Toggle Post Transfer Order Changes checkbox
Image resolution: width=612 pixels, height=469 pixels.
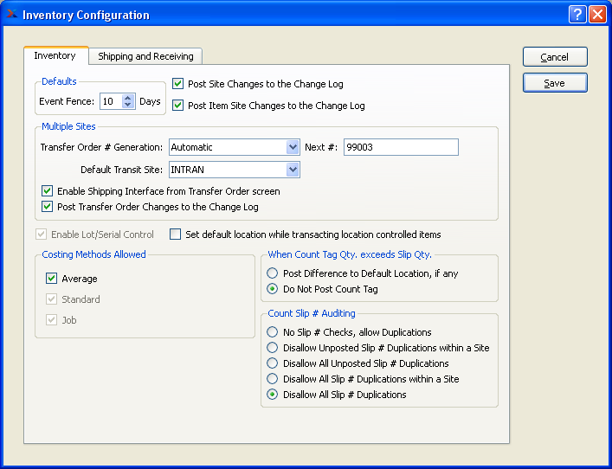coord(48,207)
